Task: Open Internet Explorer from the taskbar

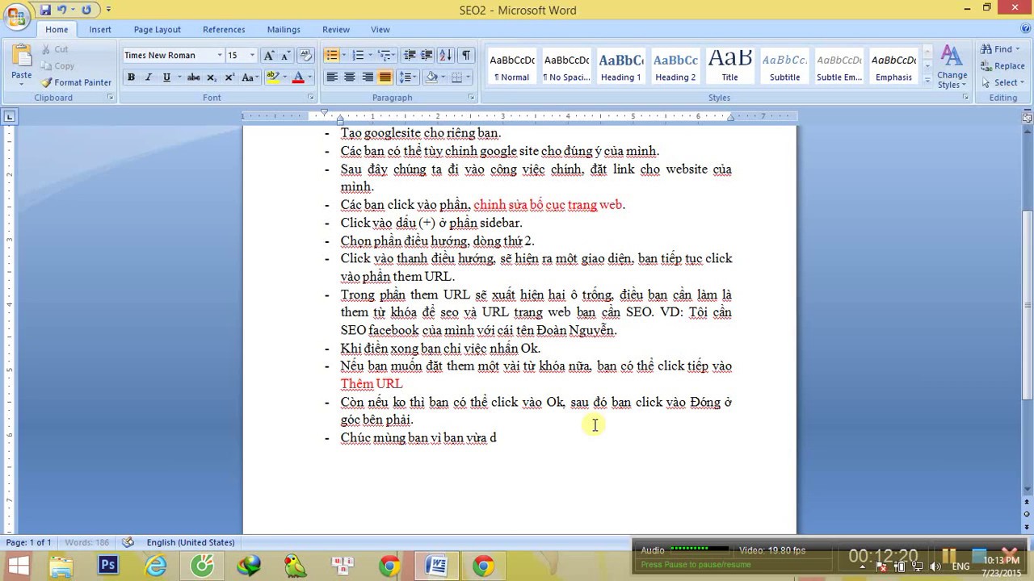Action: [155, 566]
